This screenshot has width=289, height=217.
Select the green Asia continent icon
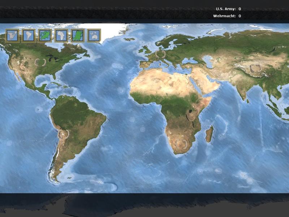click(x=78, y=35)
